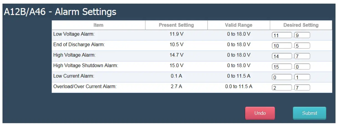The image size is (338, 124).
Task: Click Overload/Over Current Alarm whole-number field
Action: click(282, 88)
